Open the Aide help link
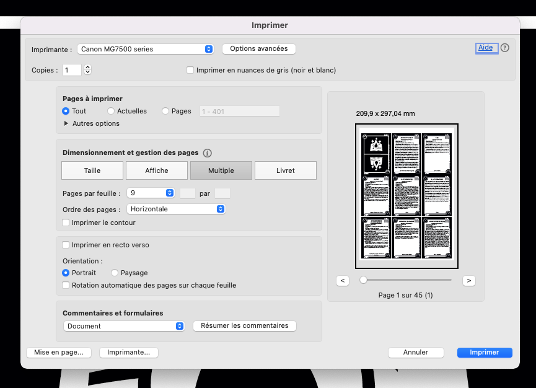536x388 pixels. click(x=486, y=48)
